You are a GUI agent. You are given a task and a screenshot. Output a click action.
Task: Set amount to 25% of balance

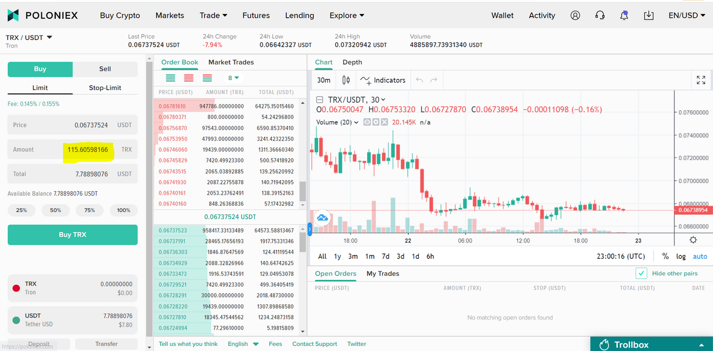point(22,210)
